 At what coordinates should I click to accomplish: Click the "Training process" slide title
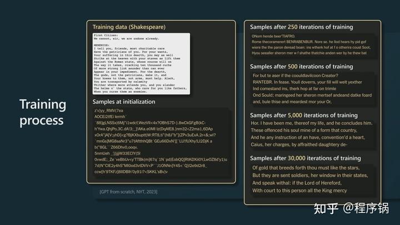(42, 112)
